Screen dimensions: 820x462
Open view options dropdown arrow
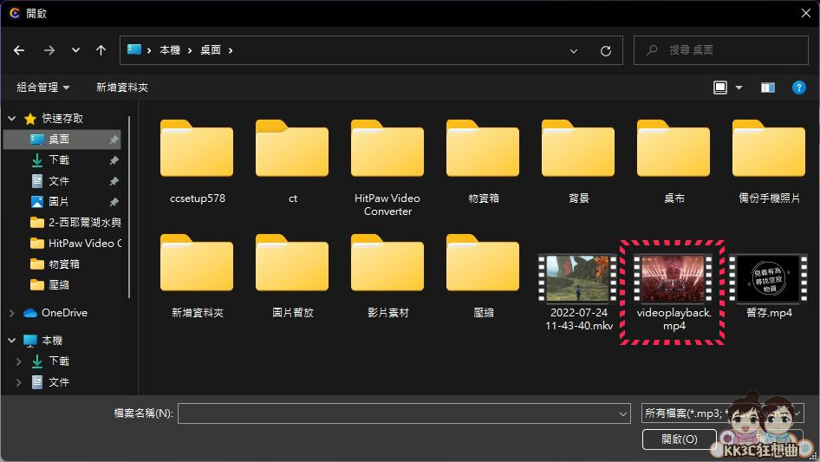tap(739, 88)
